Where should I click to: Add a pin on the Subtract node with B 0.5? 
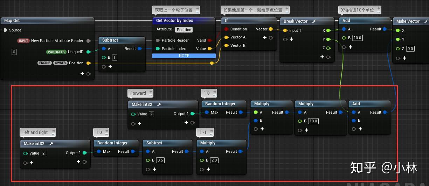tap(154, 169)
